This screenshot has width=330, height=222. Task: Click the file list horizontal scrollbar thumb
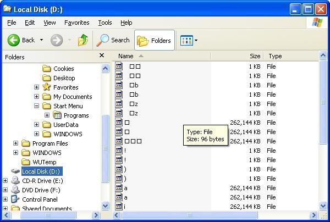pyautogui.click(x=190, y=215)
